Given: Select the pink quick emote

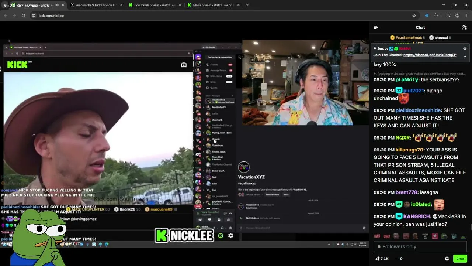Looking at the screenshot, I should 435,236.
